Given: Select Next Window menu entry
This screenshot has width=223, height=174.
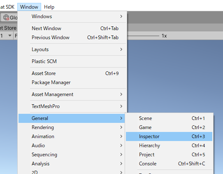Looking at the screenshot, I should [72, 28].
